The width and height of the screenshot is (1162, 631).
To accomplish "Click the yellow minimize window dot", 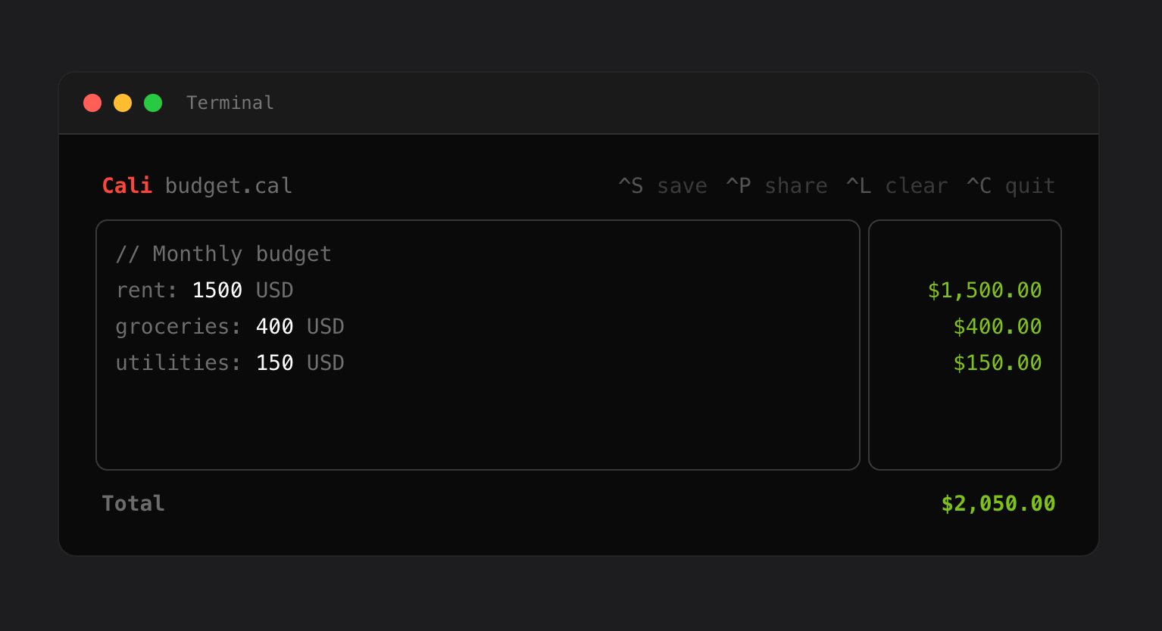I will coord(123,103).
